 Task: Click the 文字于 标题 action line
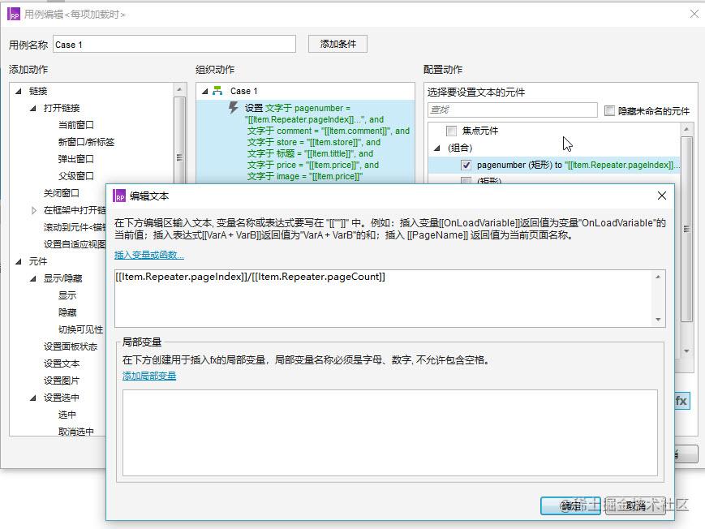click(310, 153)
